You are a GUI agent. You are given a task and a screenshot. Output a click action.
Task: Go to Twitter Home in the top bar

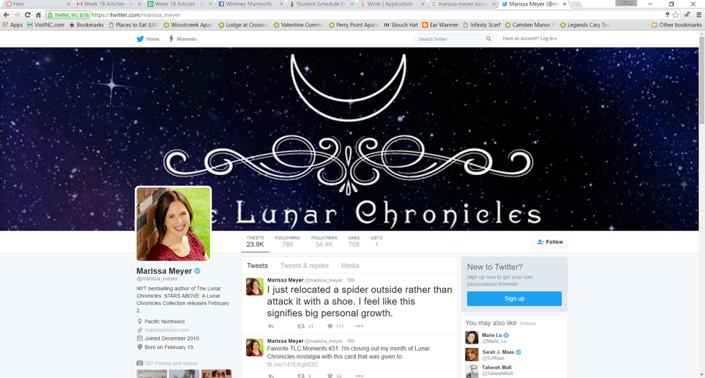pos(147,39)
